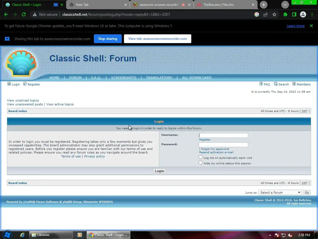
Task: Click the share page icon
Action: (x=266, y=14)
